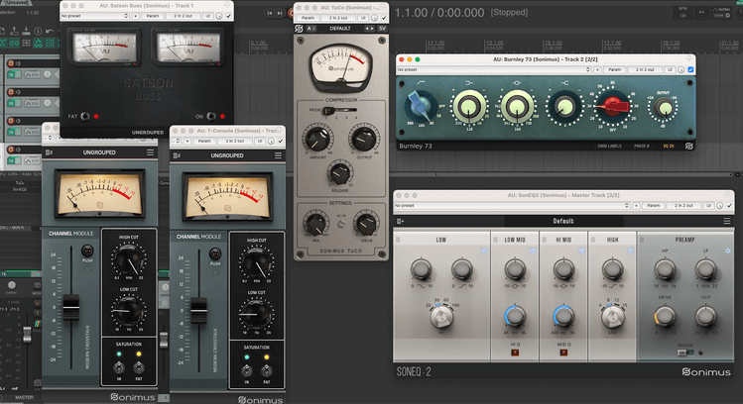Open the SonEQ2 Defaults preset menu
Viewport: 743px width, 404px height.
(562, 221)
